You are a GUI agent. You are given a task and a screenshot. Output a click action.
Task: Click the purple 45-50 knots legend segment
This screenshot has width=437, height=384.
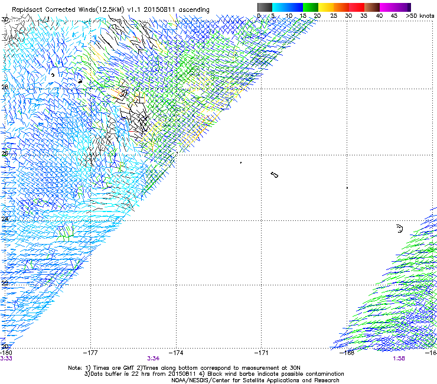(x=403, y=7)
